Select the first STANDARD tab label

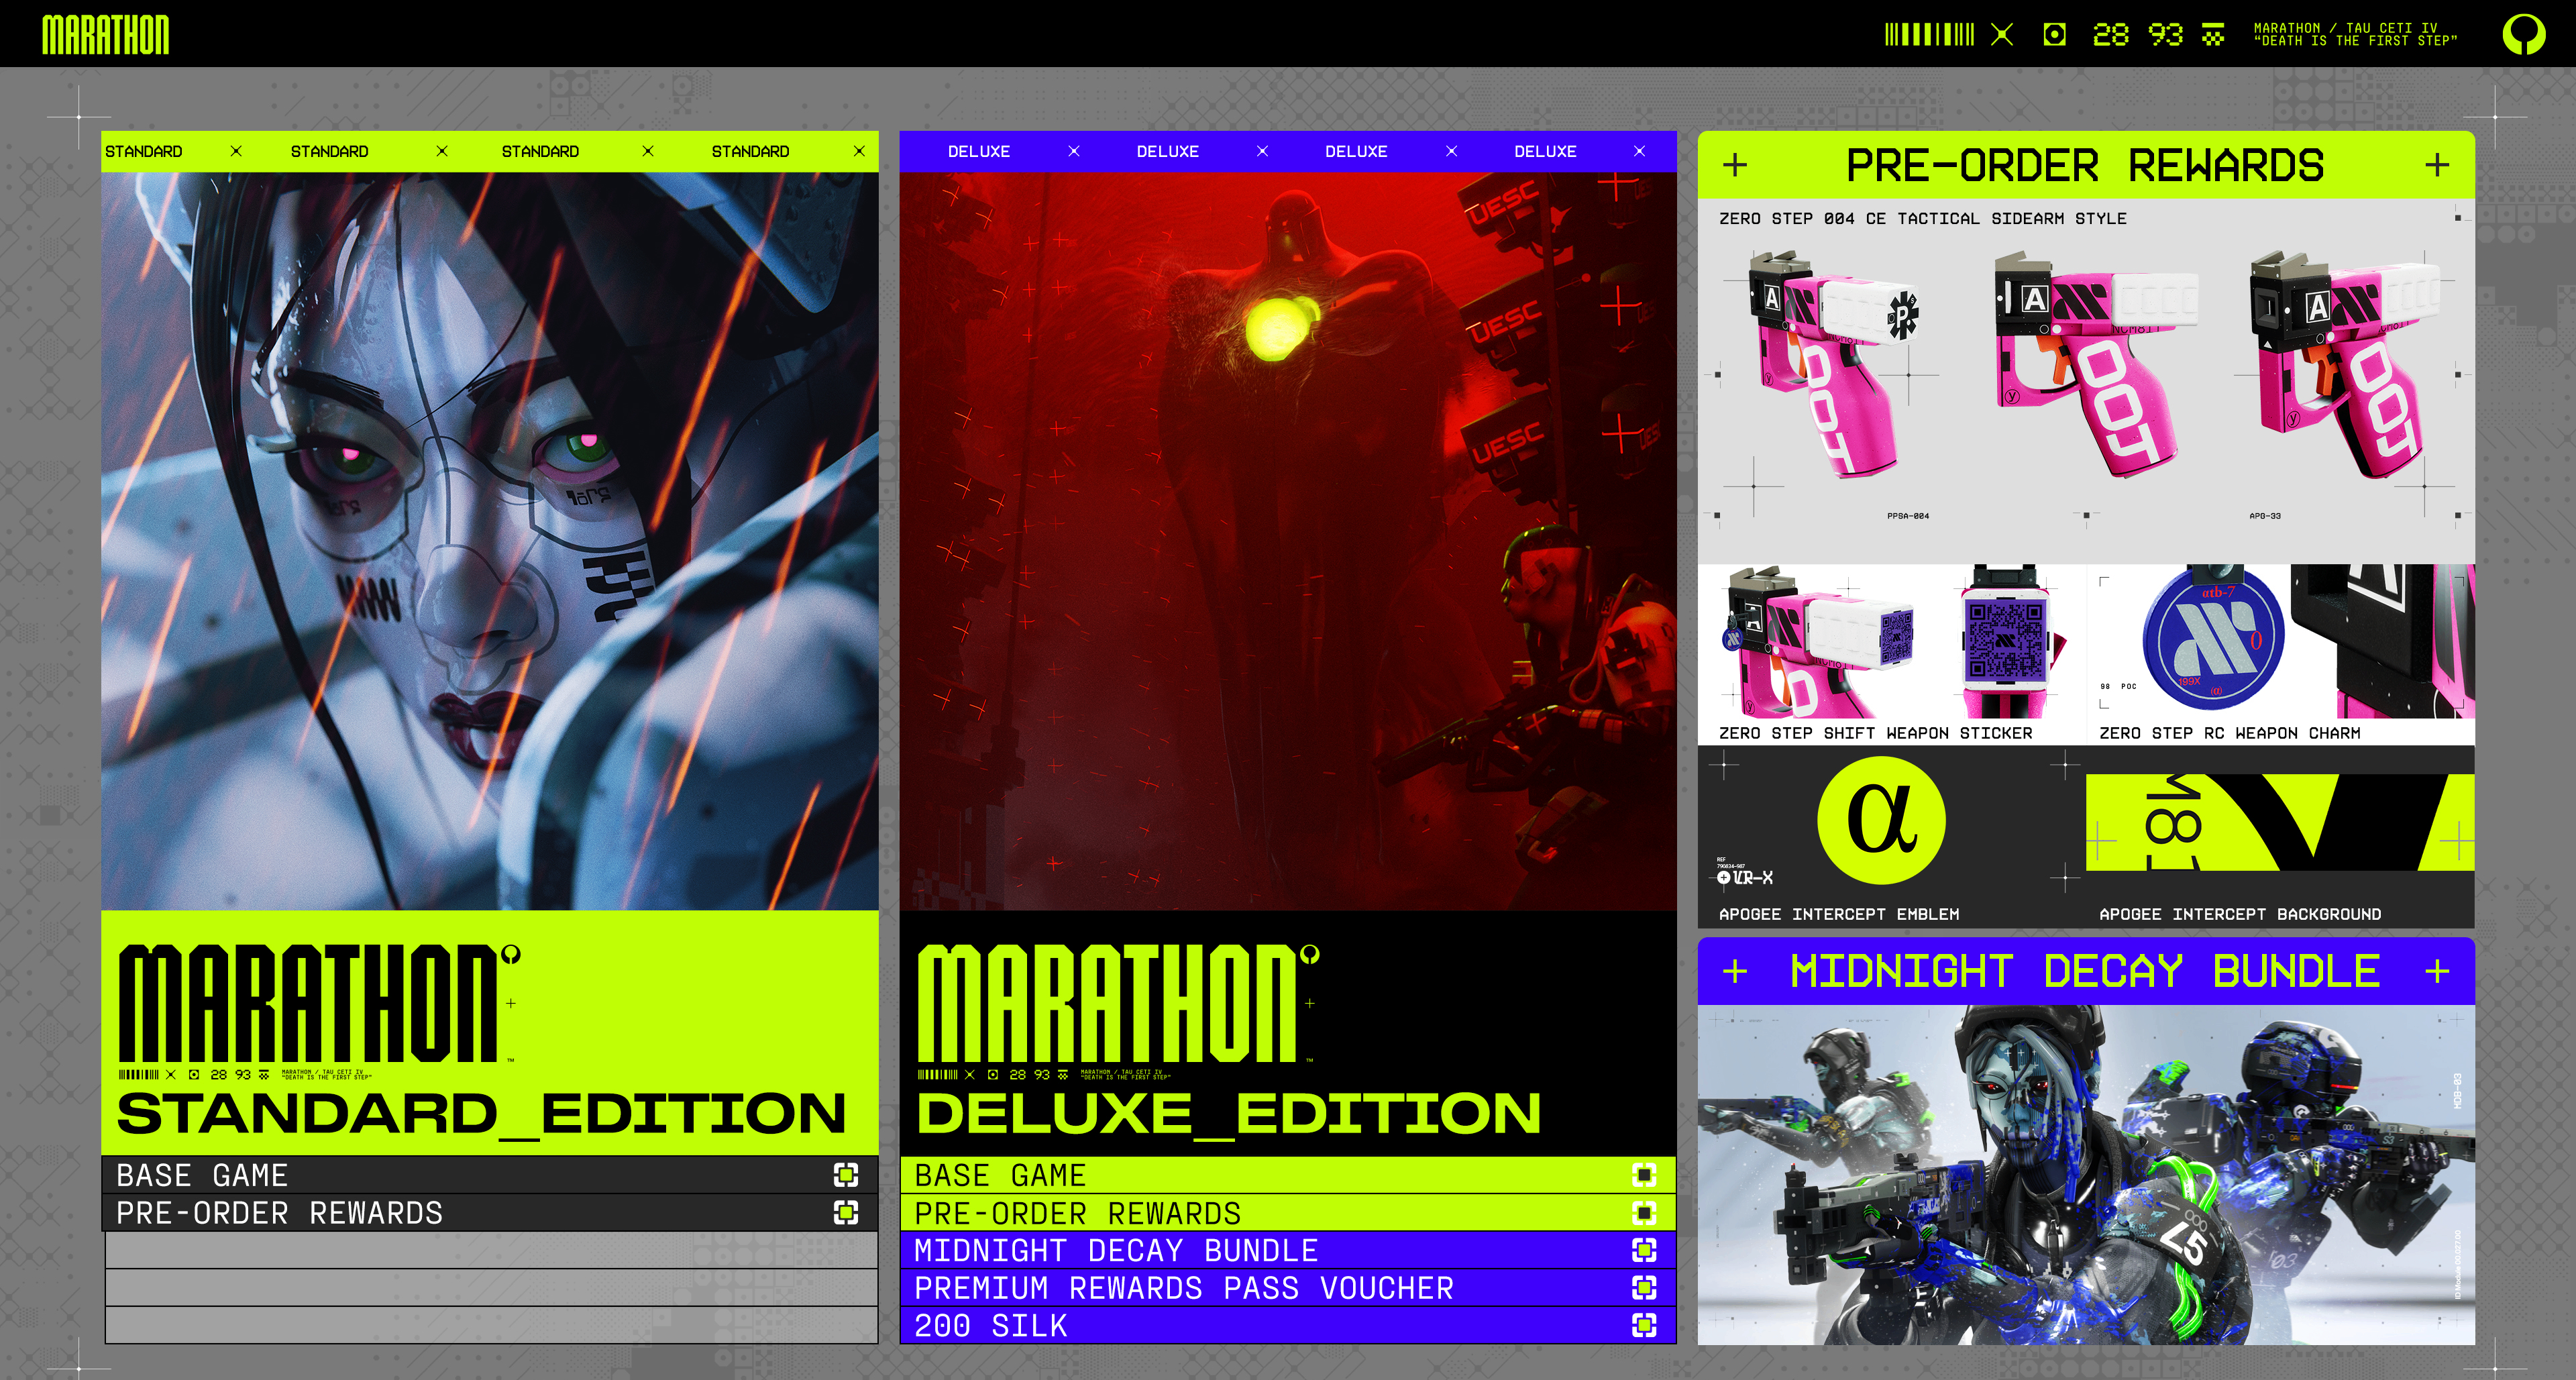pos(143,151)
